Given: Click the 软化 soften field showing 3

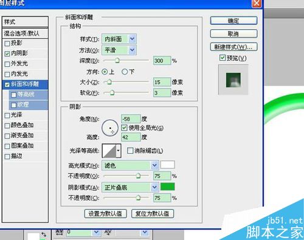Looking at the screenshot, I should tap(162, 93).
